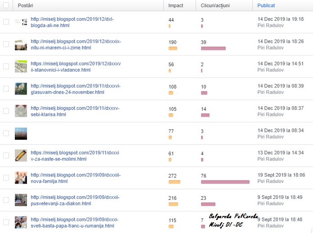
Task: Open link dxxxvii-stanovnici-i-vladance.html
Action: click(x=76, y=67)
